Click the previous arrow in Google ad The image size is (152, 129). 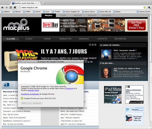[x=127, y=87]
